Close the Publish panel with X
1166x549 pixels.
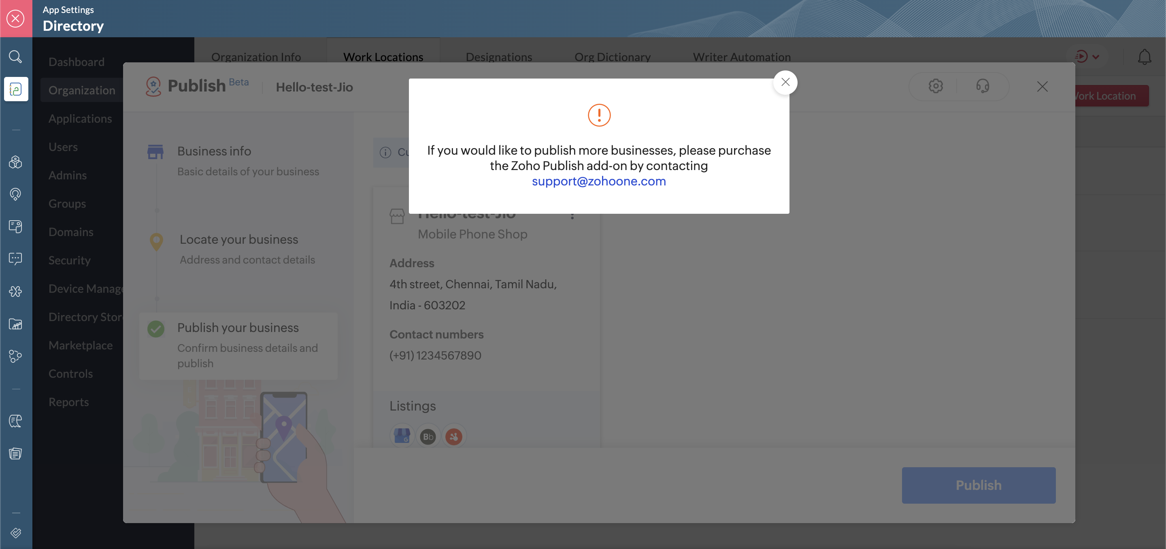(x=1042, y=87)
